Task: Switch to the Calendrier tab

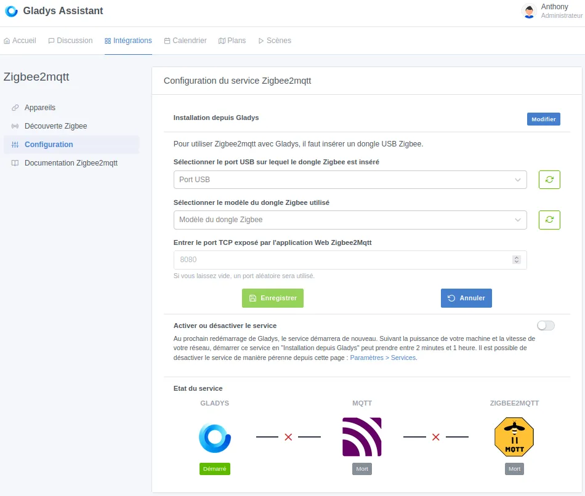Action: click(185, 41)
